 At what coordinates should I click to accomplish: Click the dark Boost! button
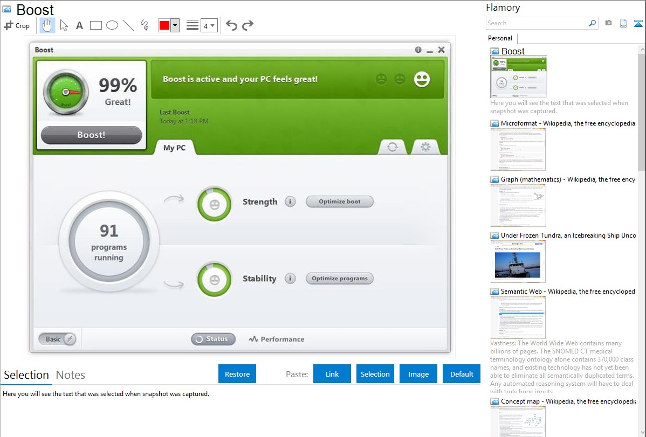tap(92, 135)
